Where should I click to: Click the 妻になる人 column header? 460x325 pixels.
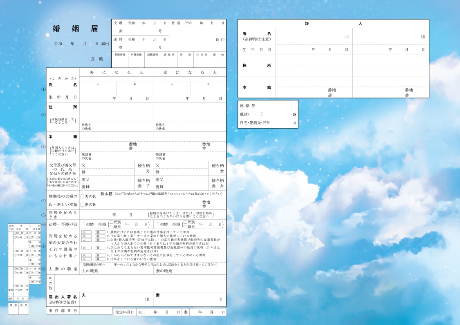tap(190, 72)
